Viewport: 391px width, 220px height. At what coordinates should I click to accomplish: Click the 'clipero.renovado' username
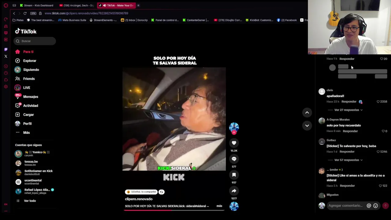click(139, 199)
